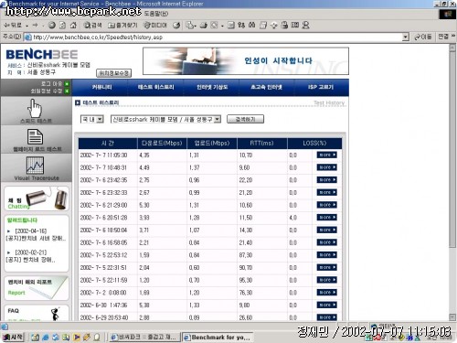This screenshot has width=457, height=343.
Task: Click the 검색하기 search button
Action: (x=245, y=119)
